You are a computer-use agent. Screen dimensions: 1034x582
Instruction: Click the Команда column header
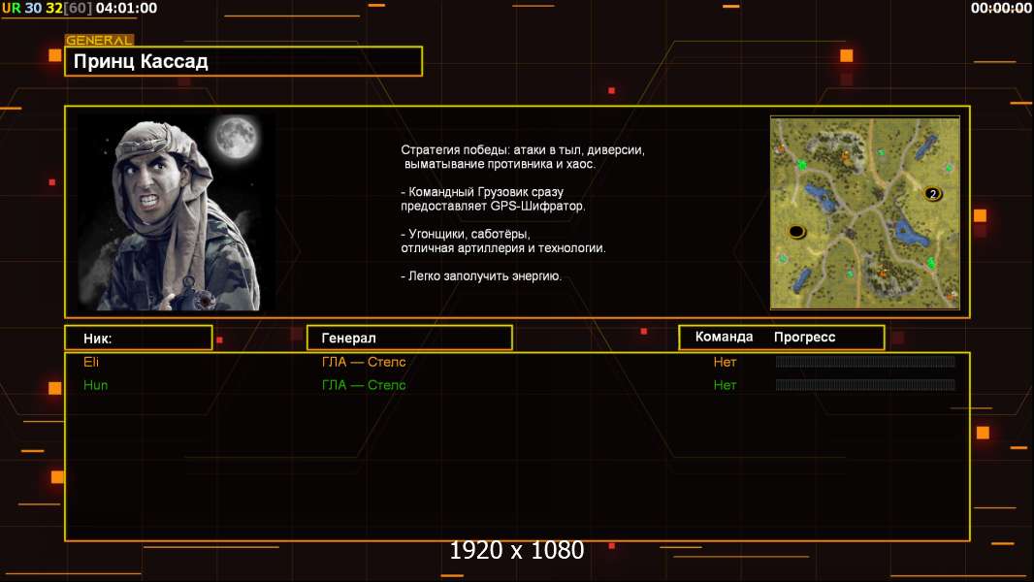[724, 337]
